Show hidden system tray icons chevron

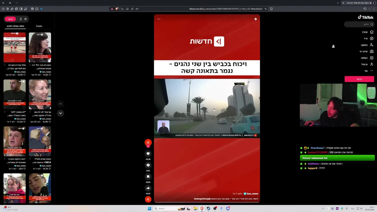(323, 208)
